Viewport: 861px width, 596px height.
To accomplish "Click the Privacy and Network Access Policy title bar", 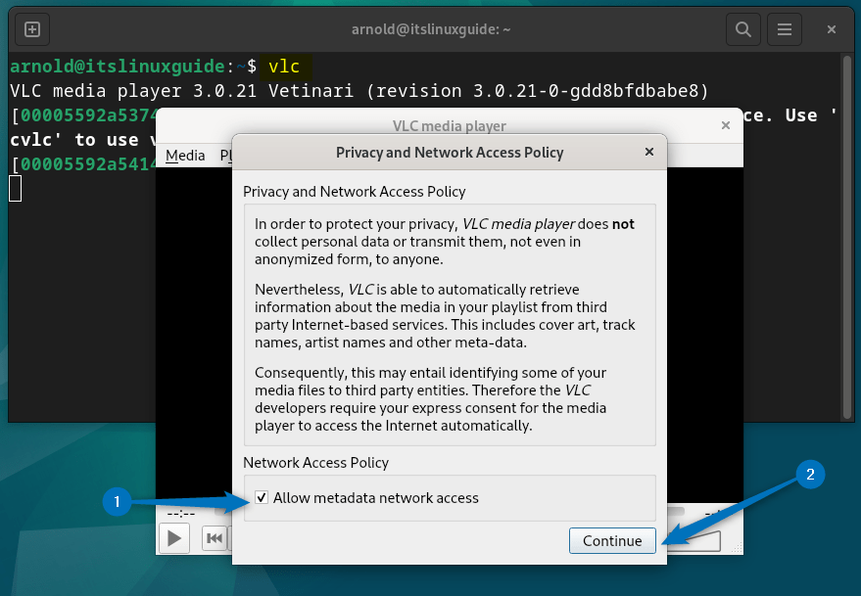I will click(x=449, y=152).
